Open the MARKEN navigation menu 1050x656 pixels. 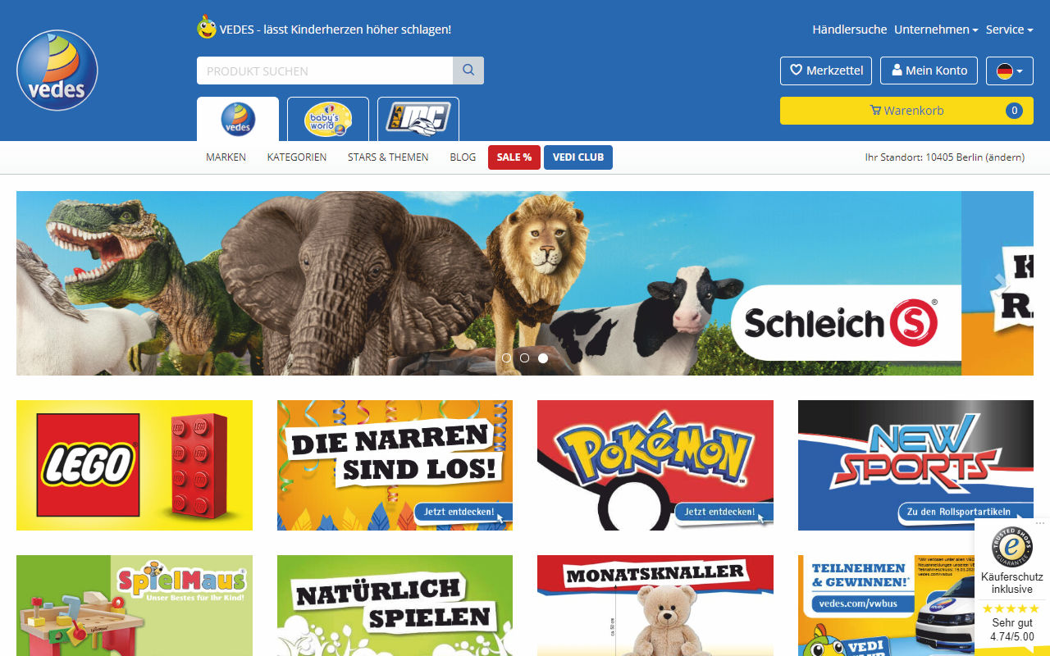pyautogui.click(x=226, y=157)
